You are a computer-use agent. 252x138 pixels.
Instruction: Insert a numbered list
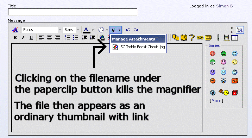pyautogui.click(x=68, y=38)
